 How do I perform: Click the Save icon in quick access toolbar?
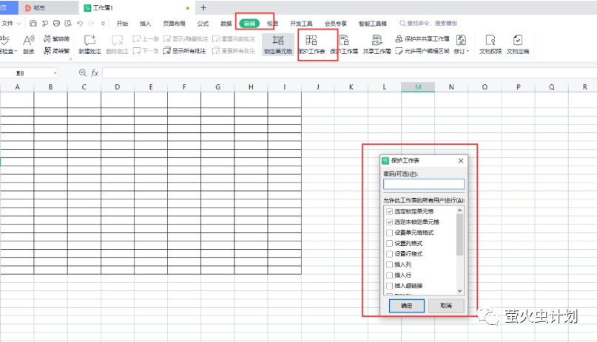(33, 24)
